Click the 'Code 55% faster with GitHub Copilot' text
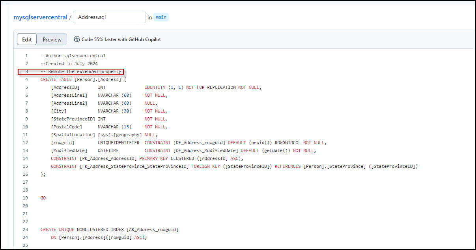Image resolution: width=476 pixels, height=250 pixels. [x=121, y=39]
